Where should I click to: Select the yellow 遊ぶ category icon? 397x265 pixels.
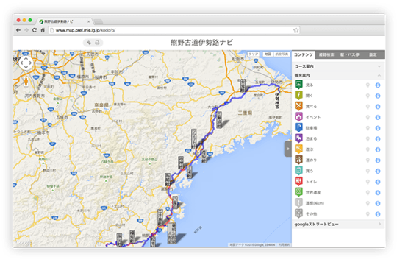(x=298, y=149)
